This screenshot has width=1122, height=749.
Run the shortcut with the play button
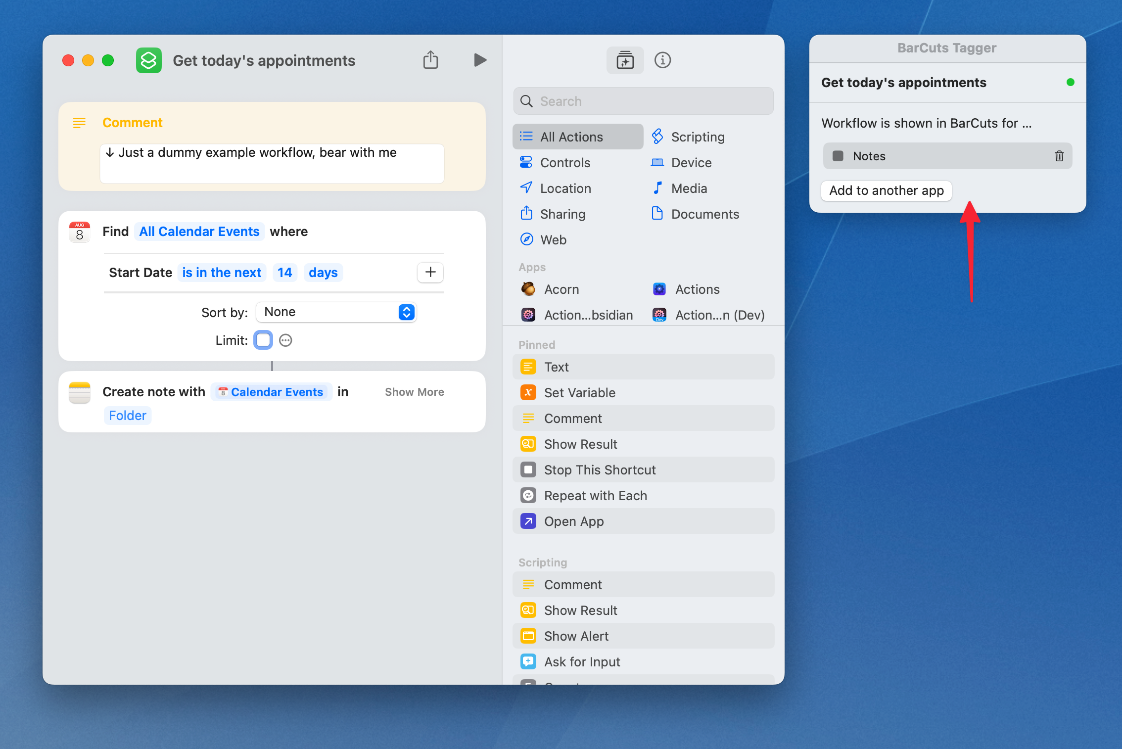479,60
